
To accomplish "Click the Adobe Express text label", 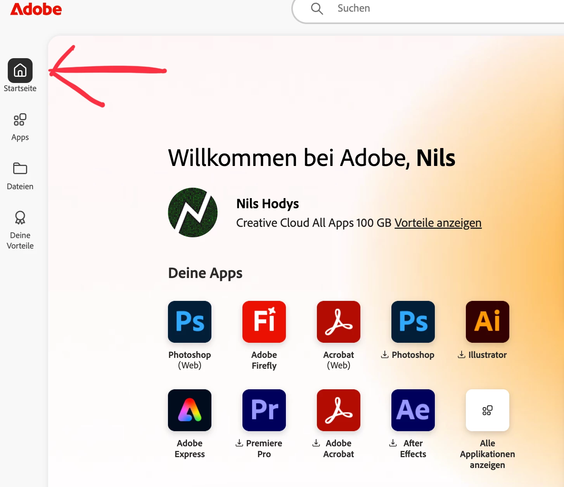I will (190, 449).
